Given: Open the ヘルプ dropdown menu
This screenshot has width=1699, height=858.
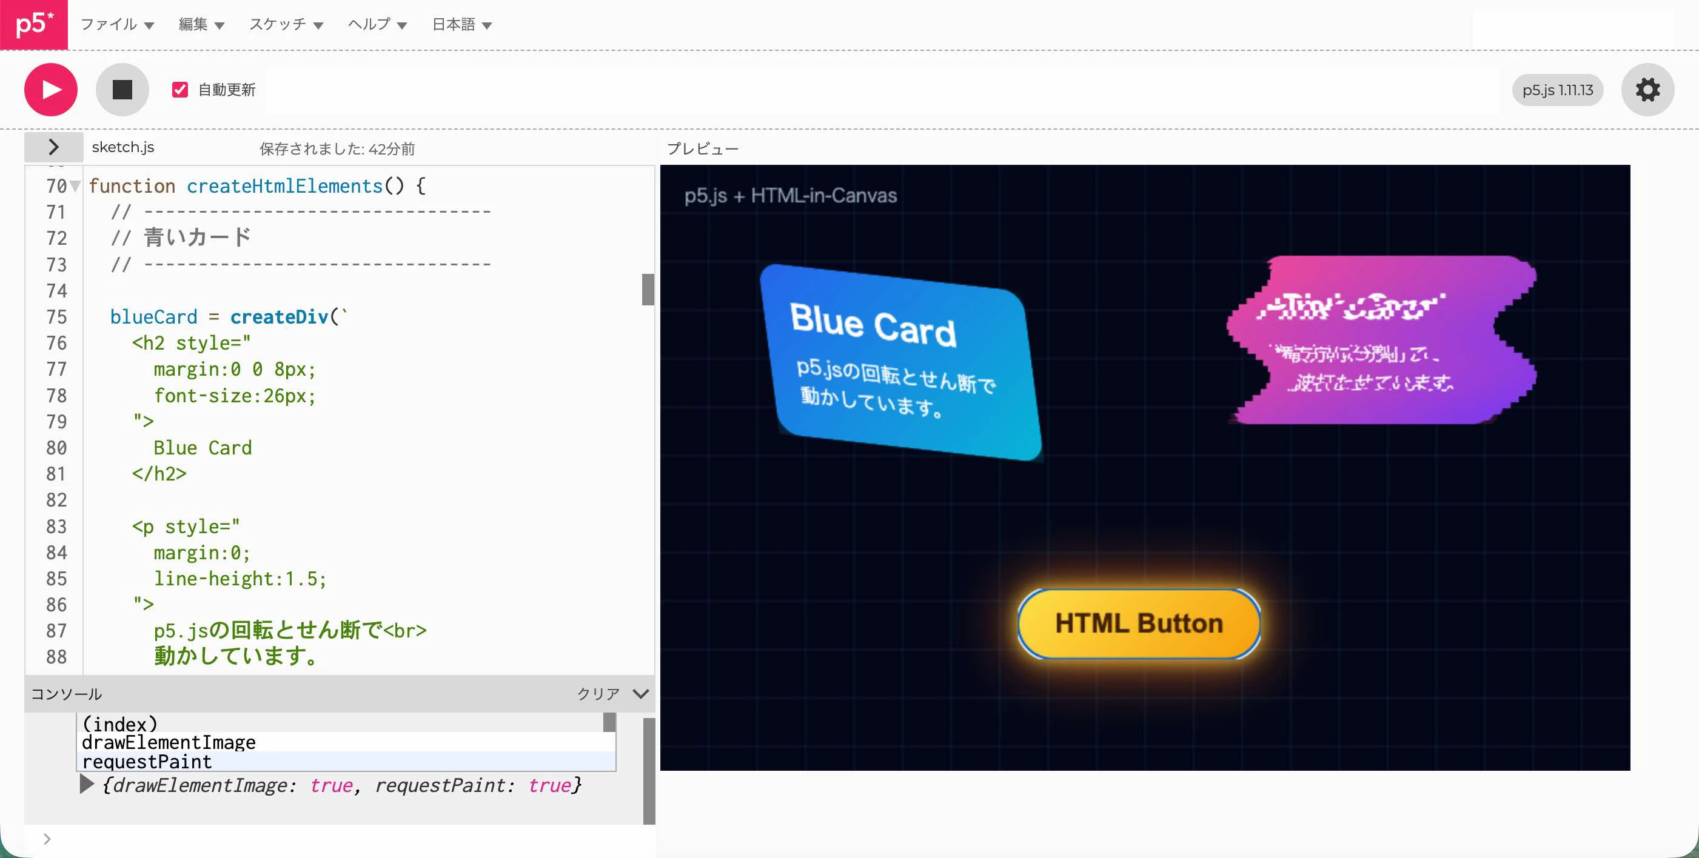Looking at the screenshot, I should click(377, 24).
